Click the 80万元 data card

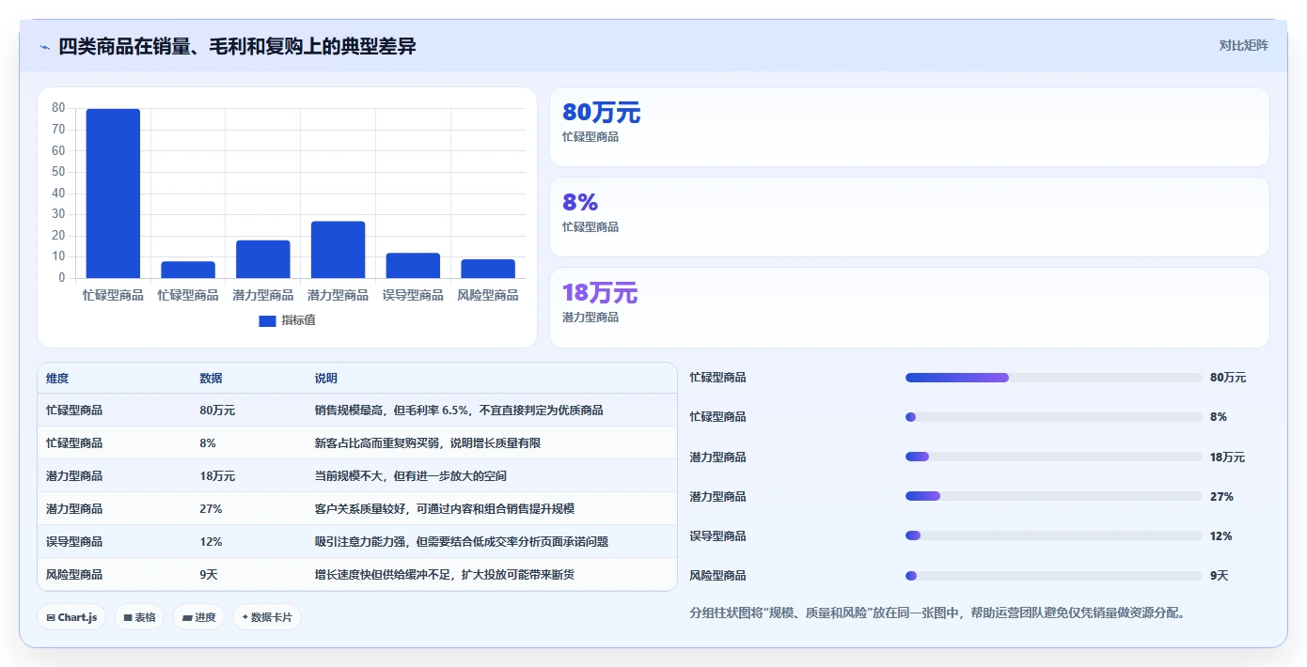coord(909,127)
